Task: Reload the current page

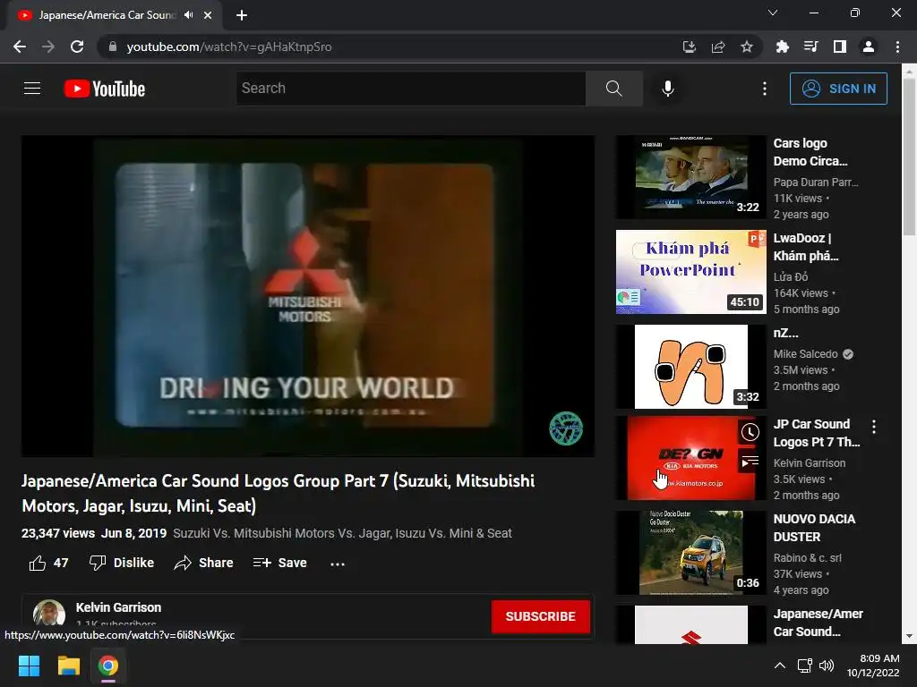Action: point(77,47)
